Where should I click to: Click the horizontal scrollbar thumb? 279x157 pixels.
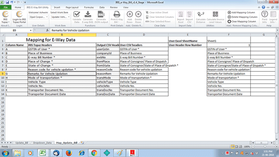261,143
